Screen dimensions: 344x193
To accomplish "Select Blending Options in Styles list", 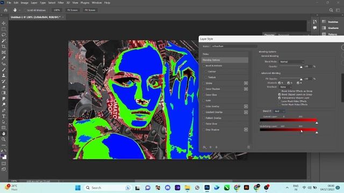I will pyautogui.click(x=225, y=60).
